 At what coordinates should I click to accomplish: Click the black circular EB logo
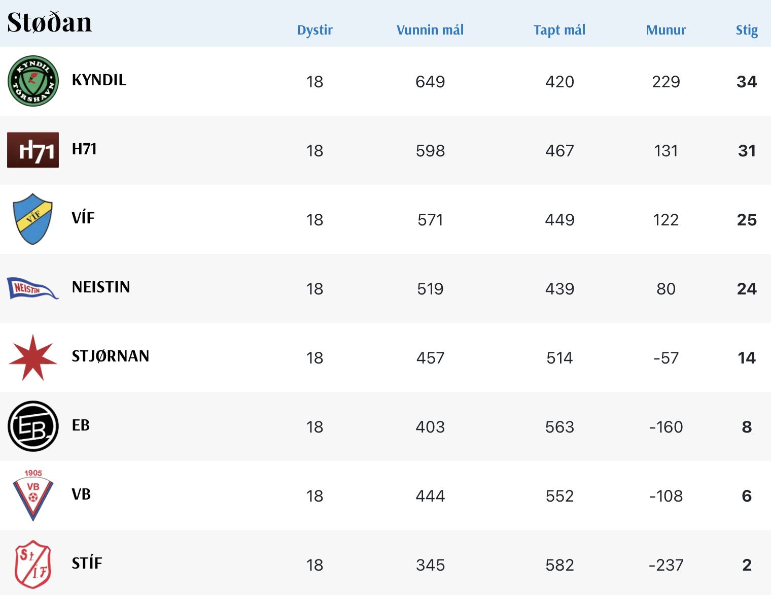pos(33,426)
